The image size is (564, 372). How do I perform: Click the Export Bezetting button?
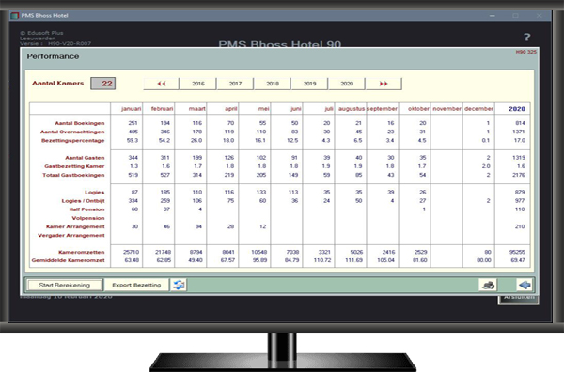coord(136,285)
